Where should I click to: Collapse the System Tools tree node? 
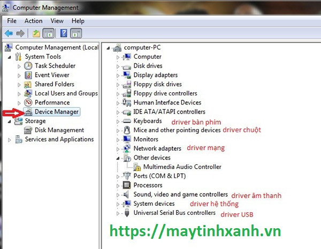(x=10, y=58)
